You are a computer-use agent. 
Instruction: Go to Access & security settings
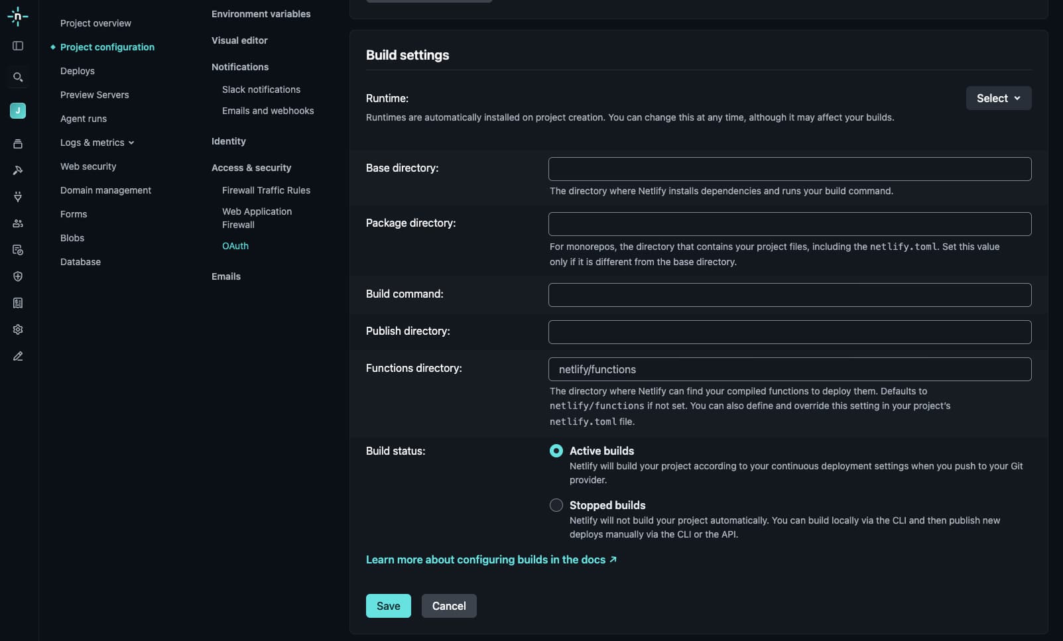[251, 168]
